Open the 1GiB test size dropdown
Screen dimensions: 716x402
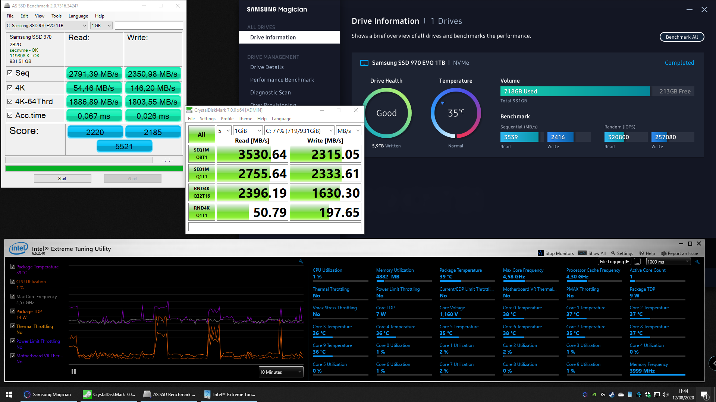coord(248,131)
